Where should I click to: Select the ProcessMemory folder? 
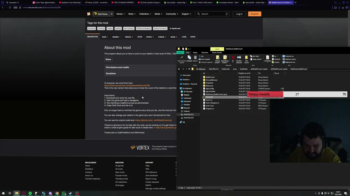(211, 80)
